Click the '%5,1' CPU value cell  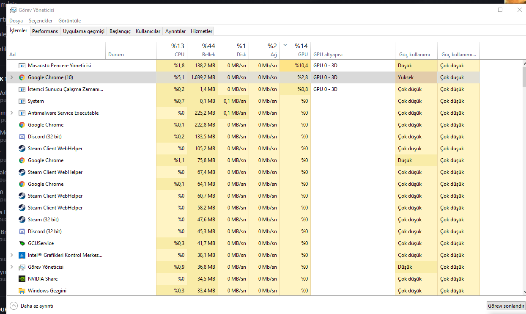(172, 77)
